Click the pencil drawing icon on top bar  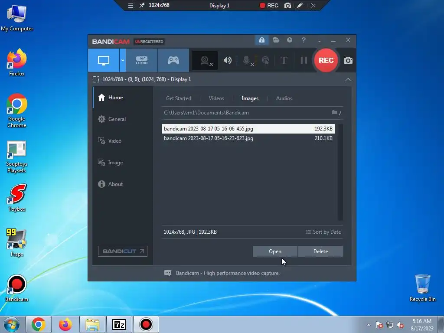(300, 5)
